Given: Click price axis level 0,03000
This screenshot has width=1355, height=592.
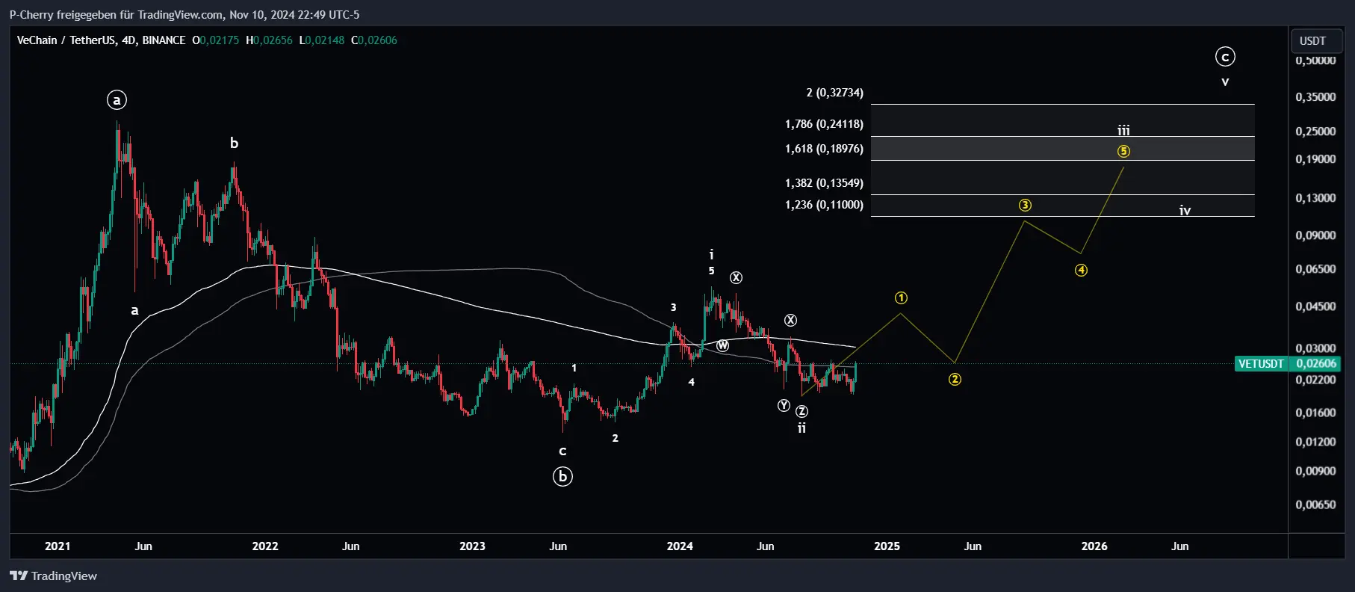Looking at the screenshot, I should pos(1315,348).
